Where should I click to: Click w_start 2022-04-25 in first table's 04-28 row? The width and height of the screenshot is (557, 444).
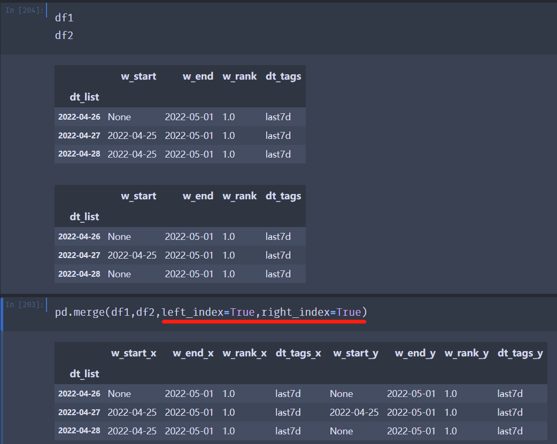coord(132,154)
